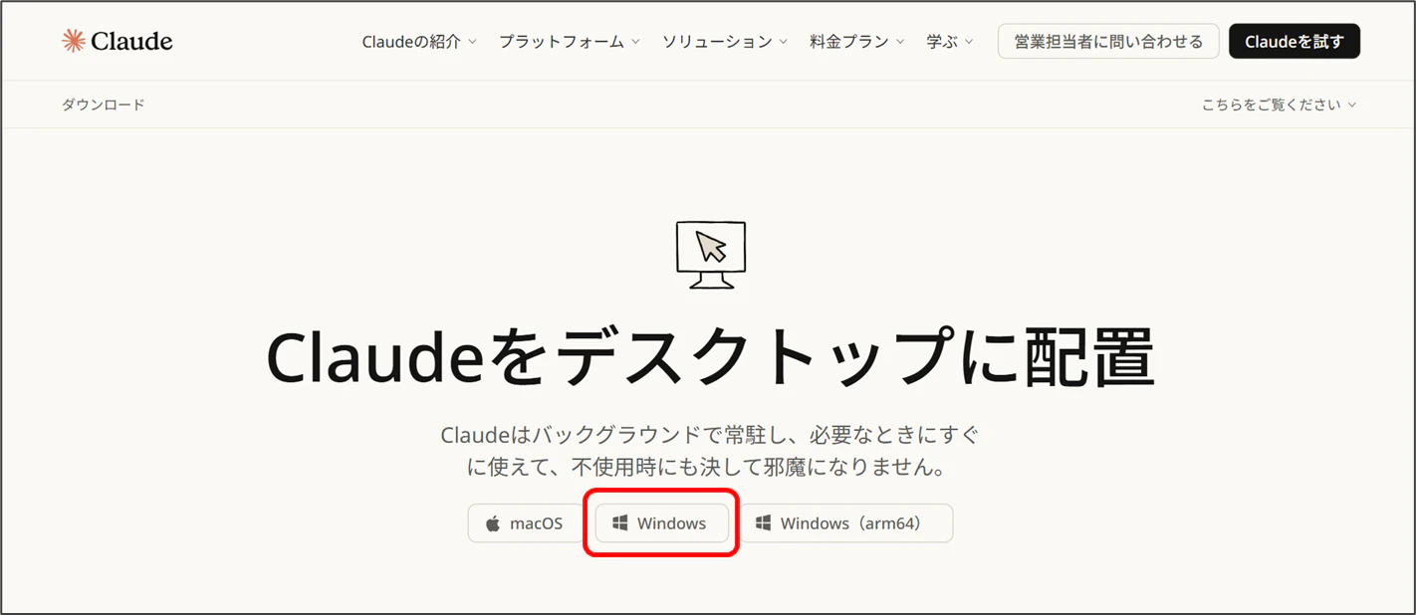Expand the こちらをご覧ください dropdown
The image size is (1416, 615).
point(1279,104)
